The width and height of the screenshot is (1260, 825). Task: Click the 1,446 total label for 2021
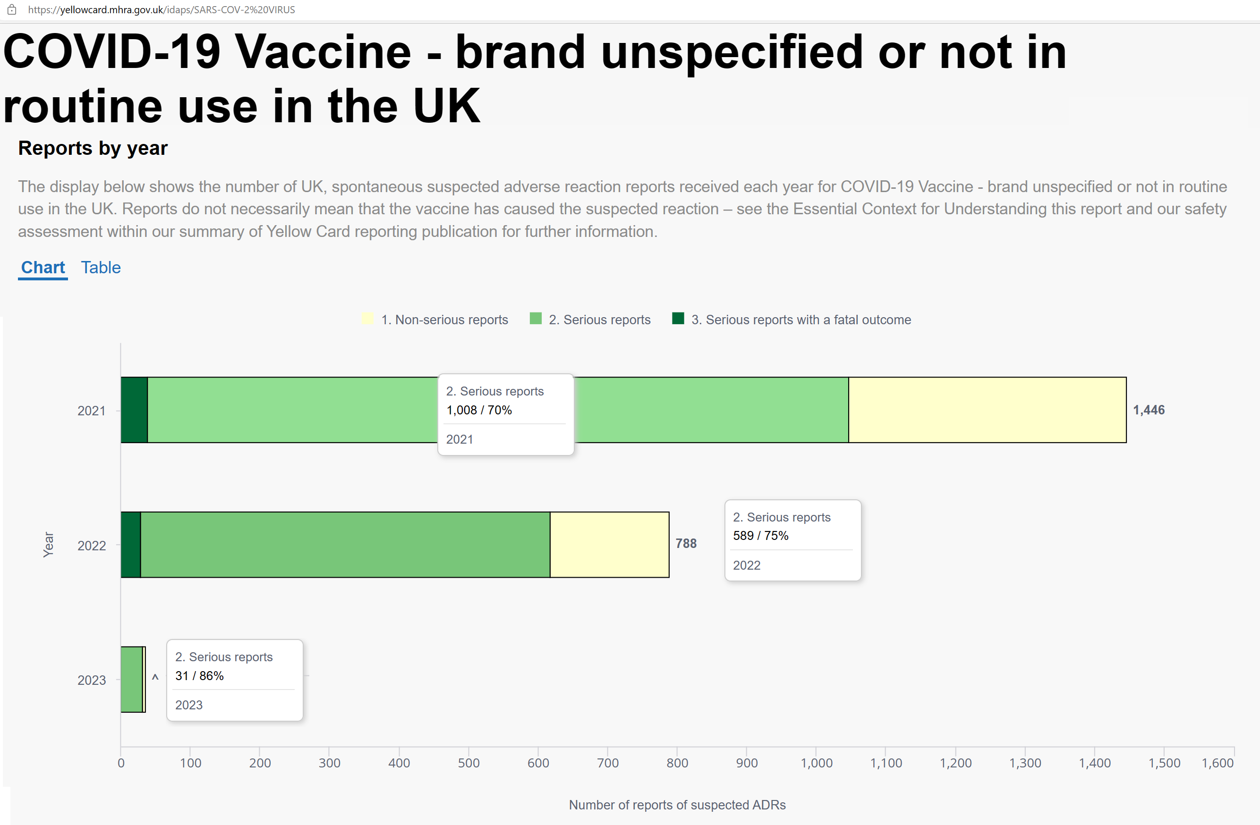click(1148, 410)
